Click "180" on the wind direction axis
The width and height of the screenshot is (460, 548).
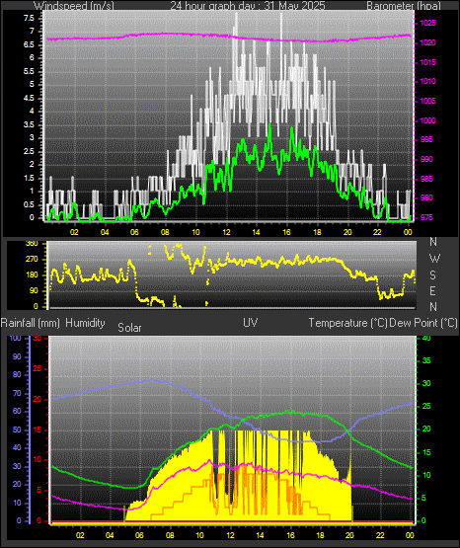click(32, 275)
